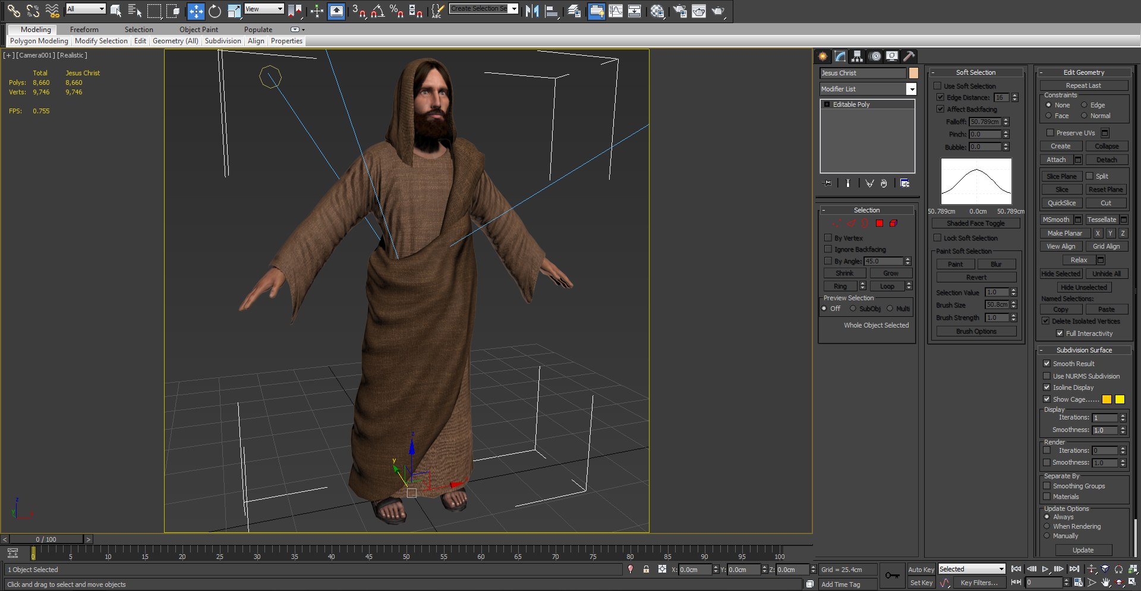Open the Create command panel tab

(x=822, y=56)
